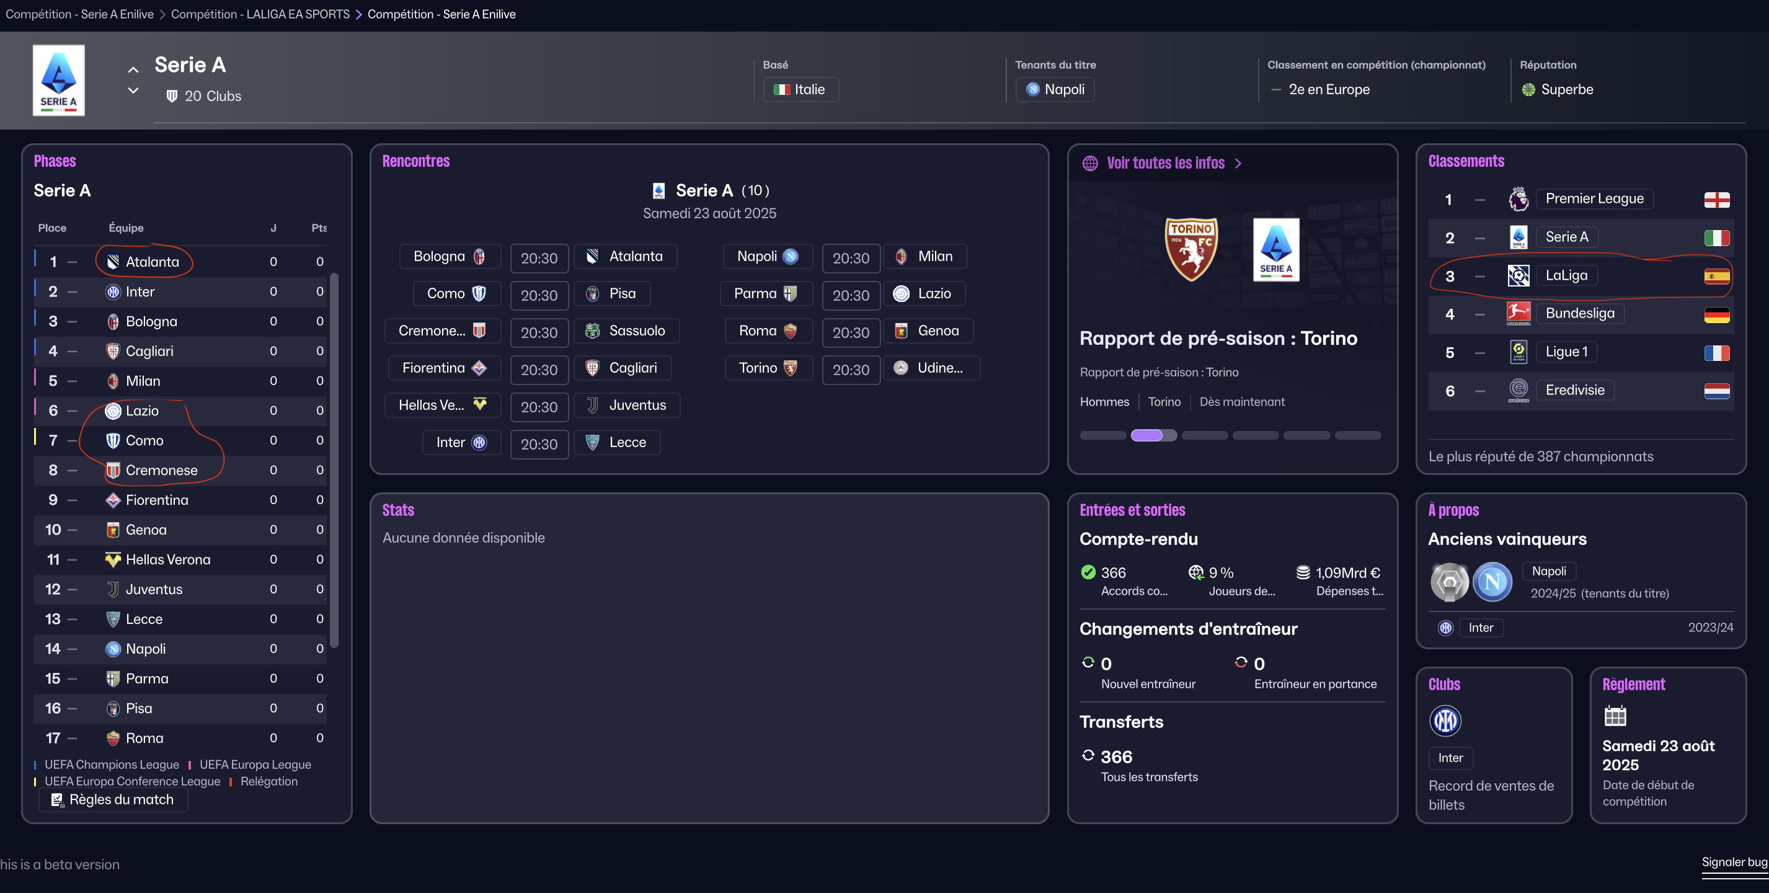Viewport: 1769px width, 893px height.
Task: Click the Napoli badge in Anciens vainqueurs
Action: pos(1492,582)
